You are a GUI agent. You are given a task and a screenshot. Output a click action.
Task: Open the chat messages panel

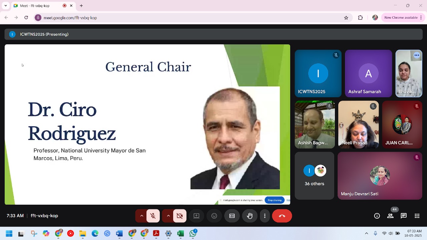pos(404,216)
